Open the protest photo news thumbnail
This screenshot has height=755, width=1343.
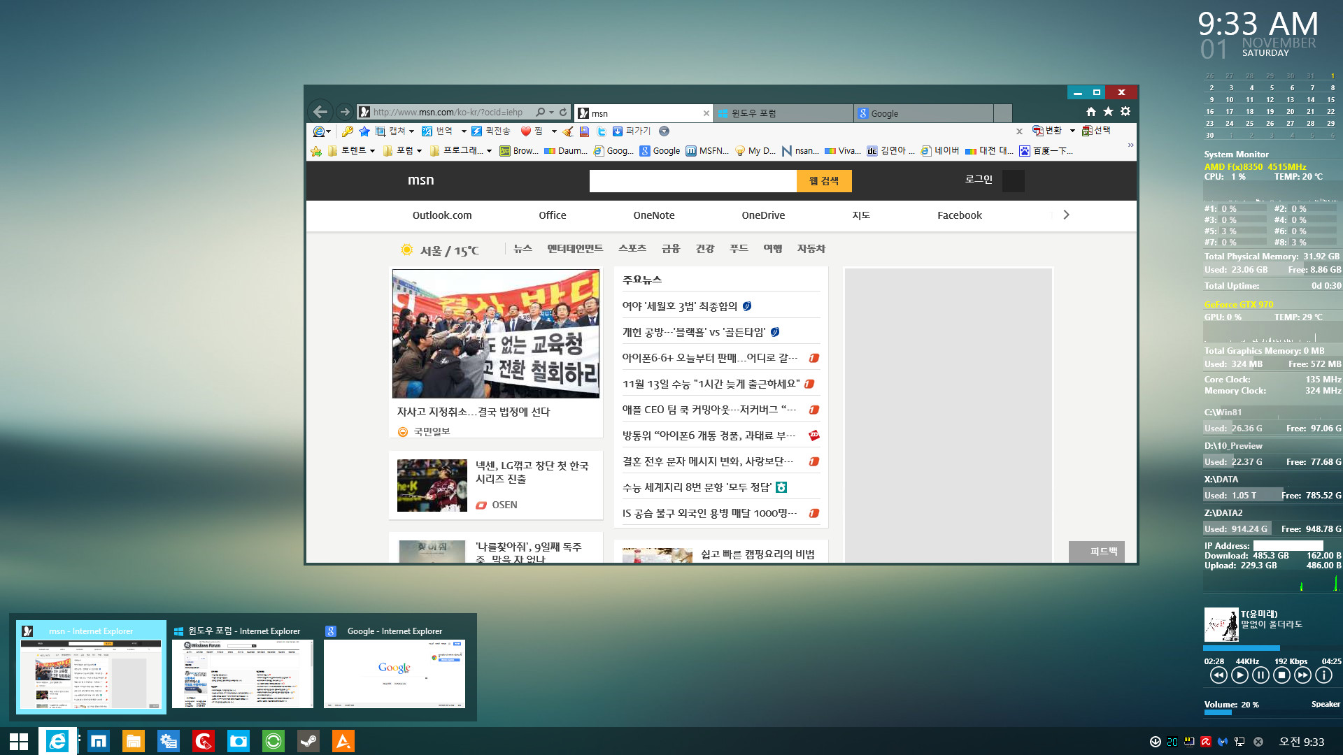(x=496, y=333)
